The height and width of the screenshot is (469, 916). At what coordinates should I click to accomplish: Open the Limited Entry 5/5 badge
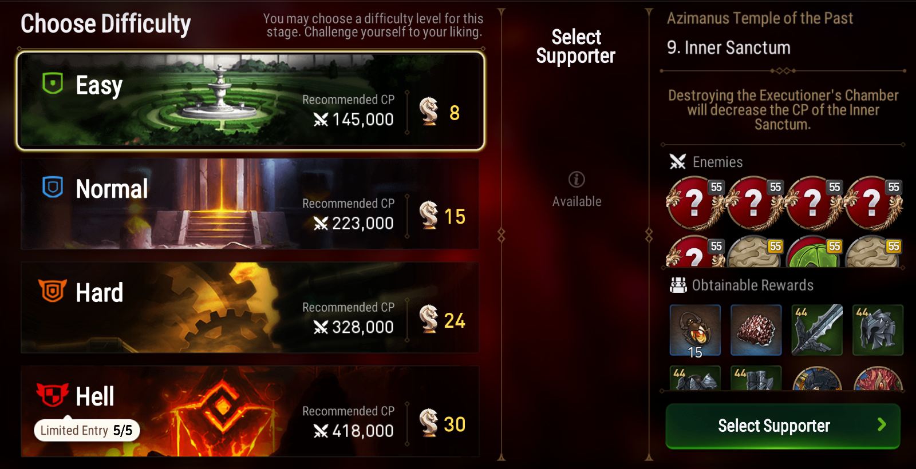click(86, 430)
